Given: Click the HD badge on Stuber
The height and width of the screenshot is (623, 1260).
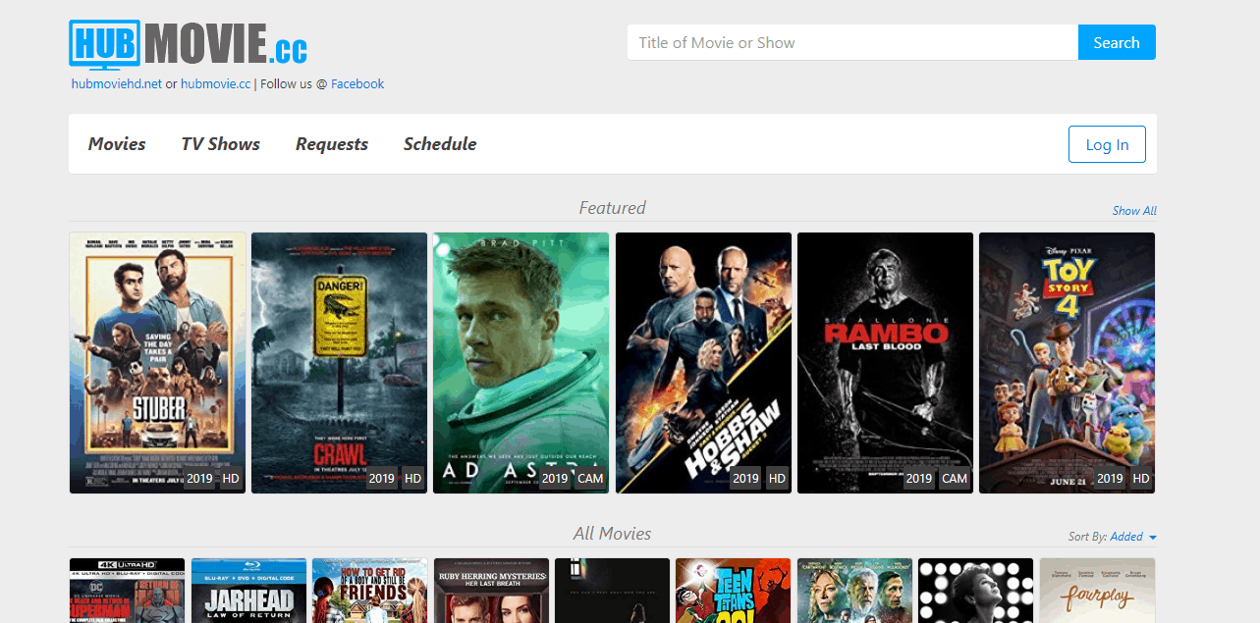Looking at the screenshot, I should click(x=231, y=479).
